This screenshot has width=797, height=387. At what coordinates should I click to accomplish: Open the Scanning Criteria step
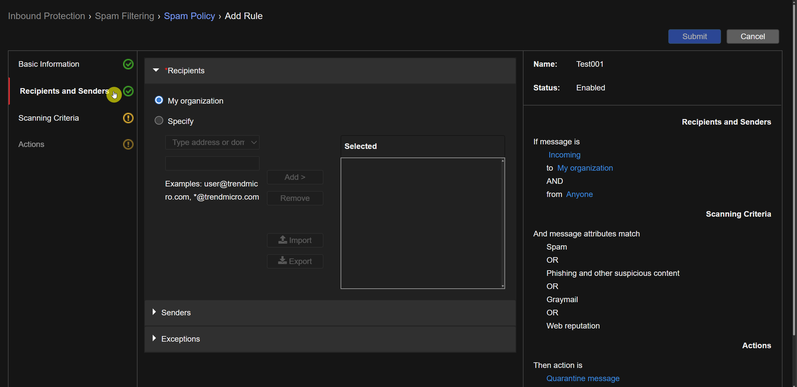coord(49,118)
